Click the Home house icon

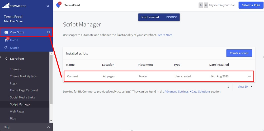click(x=6, y=40)
